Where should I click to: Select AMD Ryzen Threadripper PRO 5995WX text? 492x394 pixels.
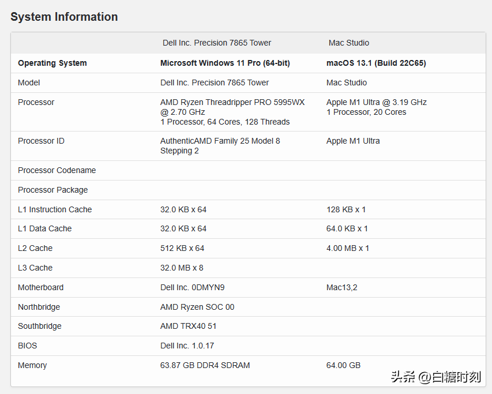pyautogui.click(x=232, y=102)
